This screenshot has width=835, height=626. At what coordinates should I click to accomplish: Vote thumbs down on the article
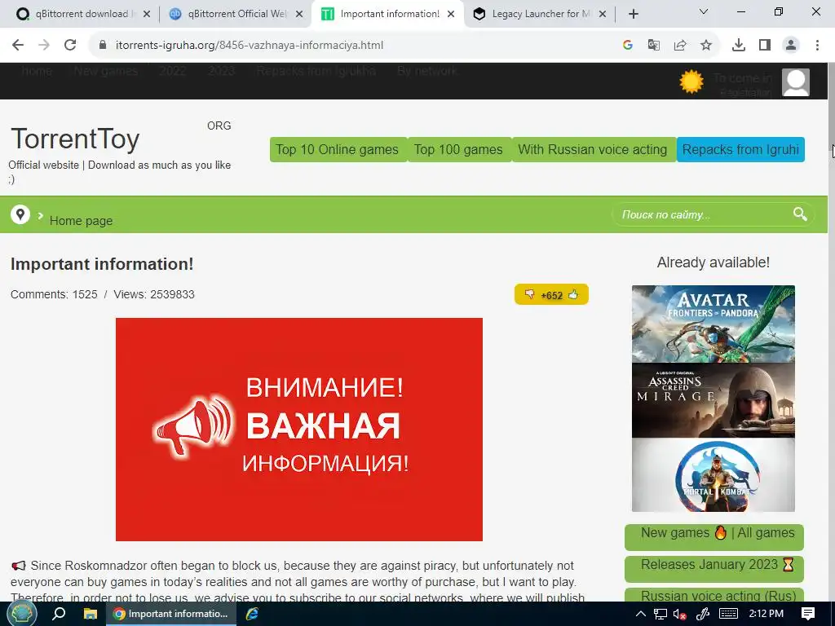(529, 294)
